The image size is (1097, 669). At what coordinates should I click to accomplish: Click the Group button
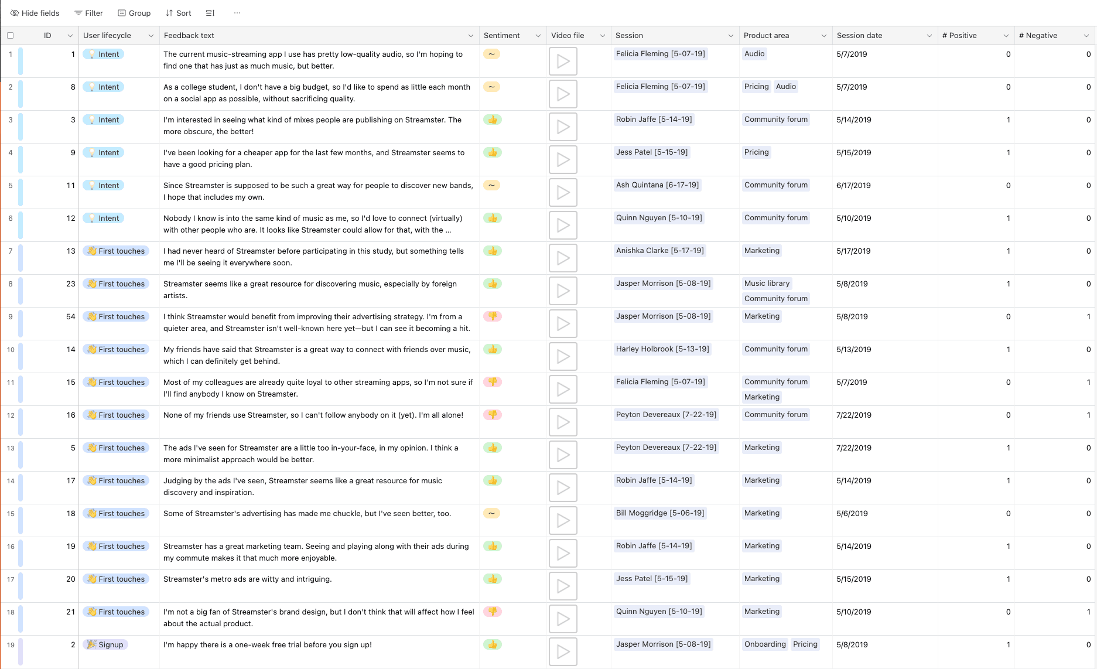(x=134, y=12)
